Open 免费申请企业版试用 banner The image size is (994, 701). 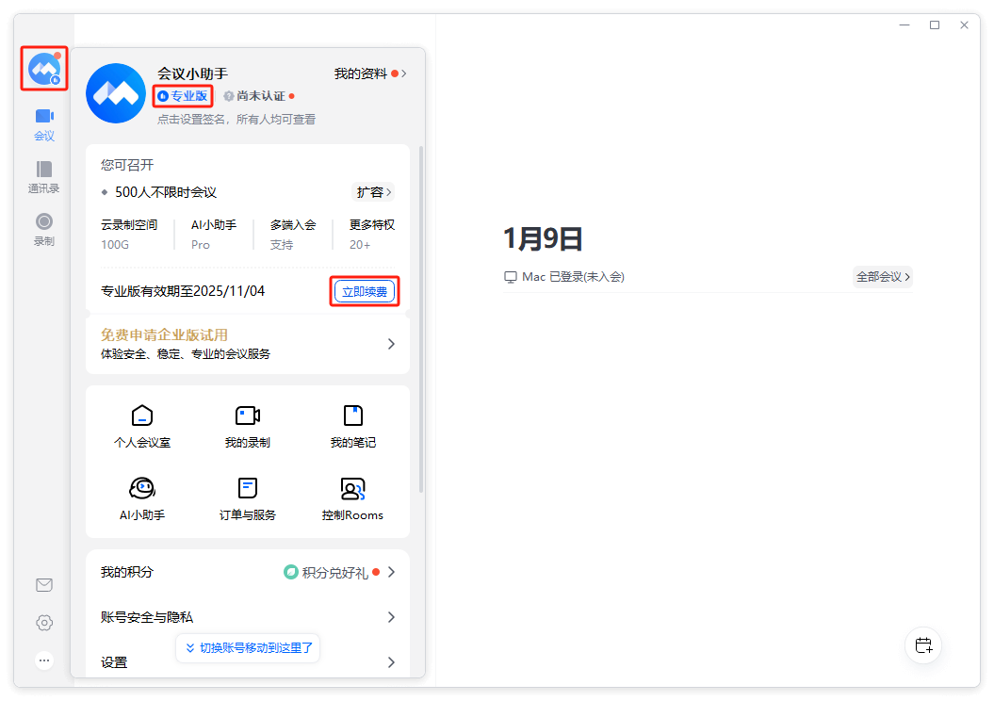[x=248, y=344]
